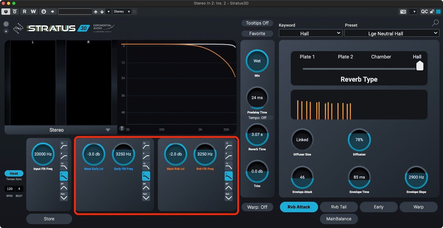Load next preset with the host down arrow
Screen dimensions: 443x228
coord(102,12)
